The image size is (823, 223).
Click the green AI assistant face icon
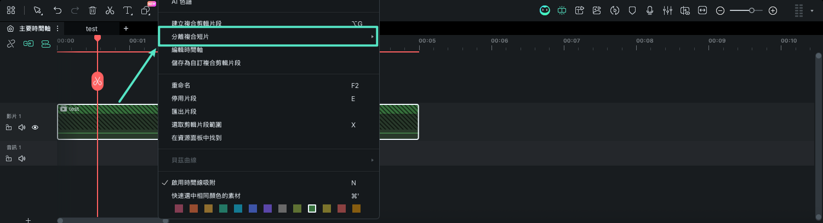click(x=545, y=10)
